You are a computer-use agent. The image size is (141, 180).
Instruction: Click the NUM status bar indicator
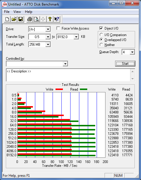(x=118, y=176)
